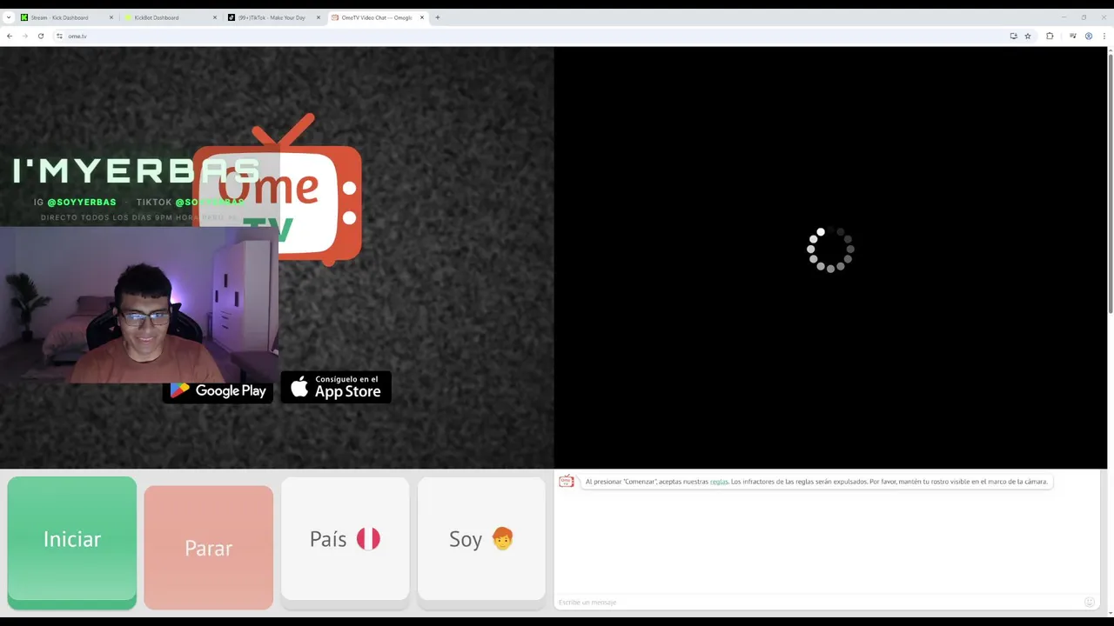Click the OmeTV avatar icon in chat
The width and height of the screenshot is (1114, 626).
pyautogui.click(x=567, y=482)
